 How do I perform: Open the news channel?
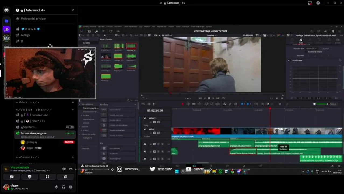coord(30,29)
